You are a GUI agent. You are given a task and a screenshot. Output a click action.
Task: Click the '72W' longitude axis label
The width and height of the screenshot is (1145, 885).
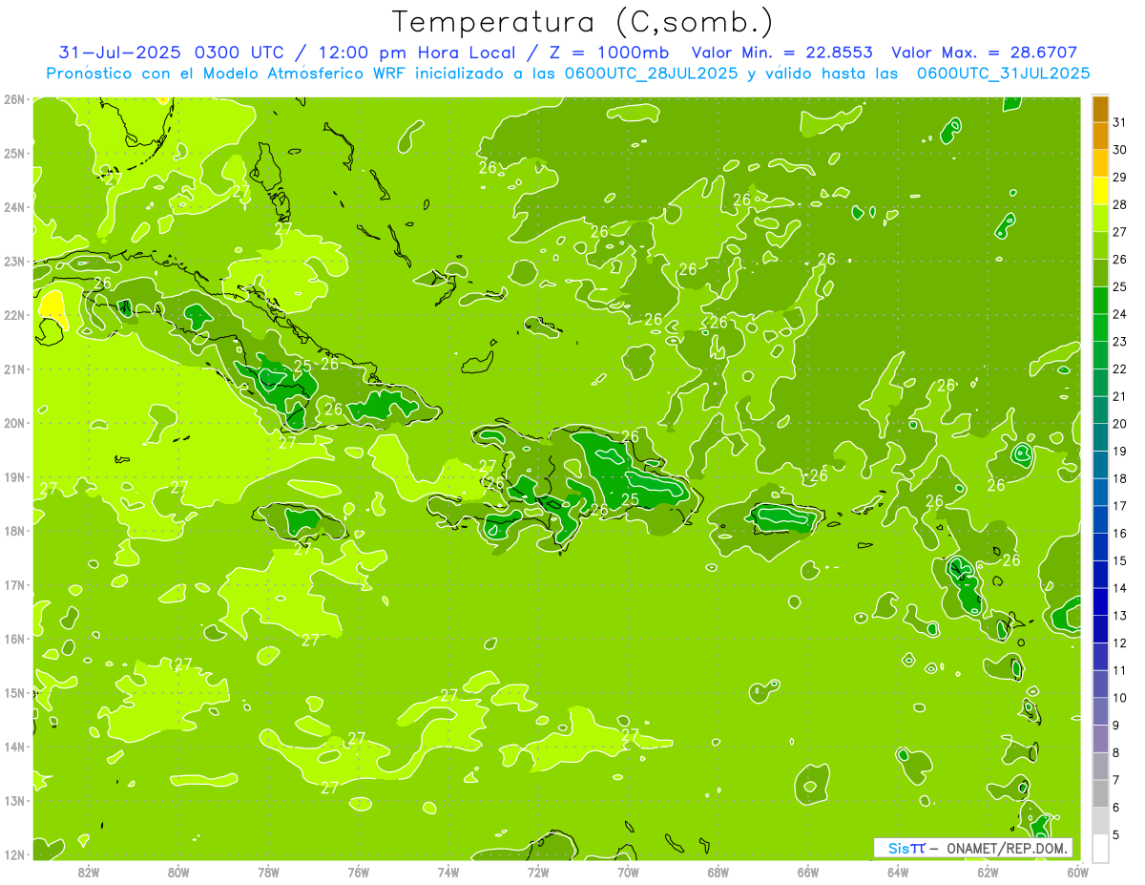pos(538,872)
